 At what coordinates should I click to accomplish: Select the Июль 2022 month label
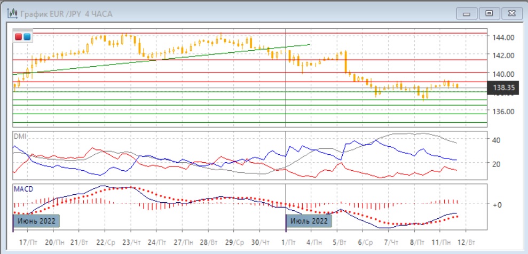pyautogui.click(x=309, y=220)
